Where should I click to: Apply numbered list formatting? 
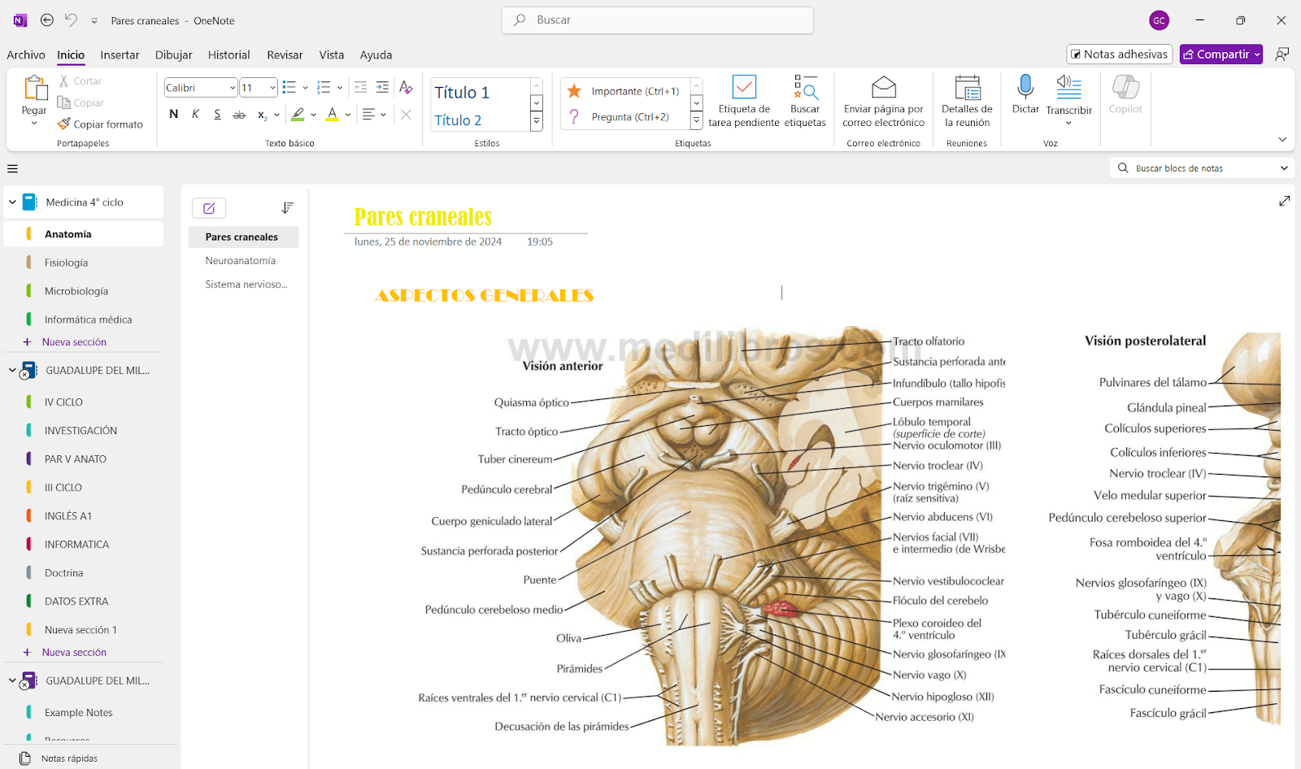[x=324, y=87]
